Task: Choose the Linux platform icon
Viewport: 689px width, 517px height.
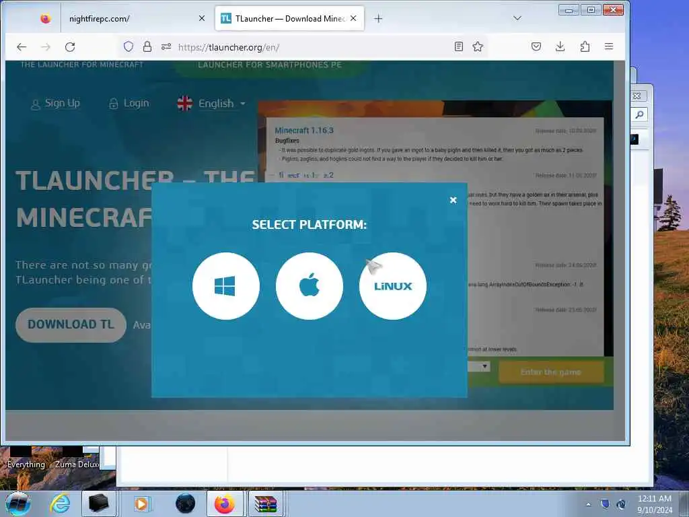Action: pos(393,285)
